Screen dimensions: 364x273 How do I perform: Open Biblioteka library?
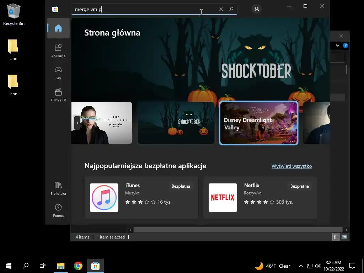tap(58, 188)
